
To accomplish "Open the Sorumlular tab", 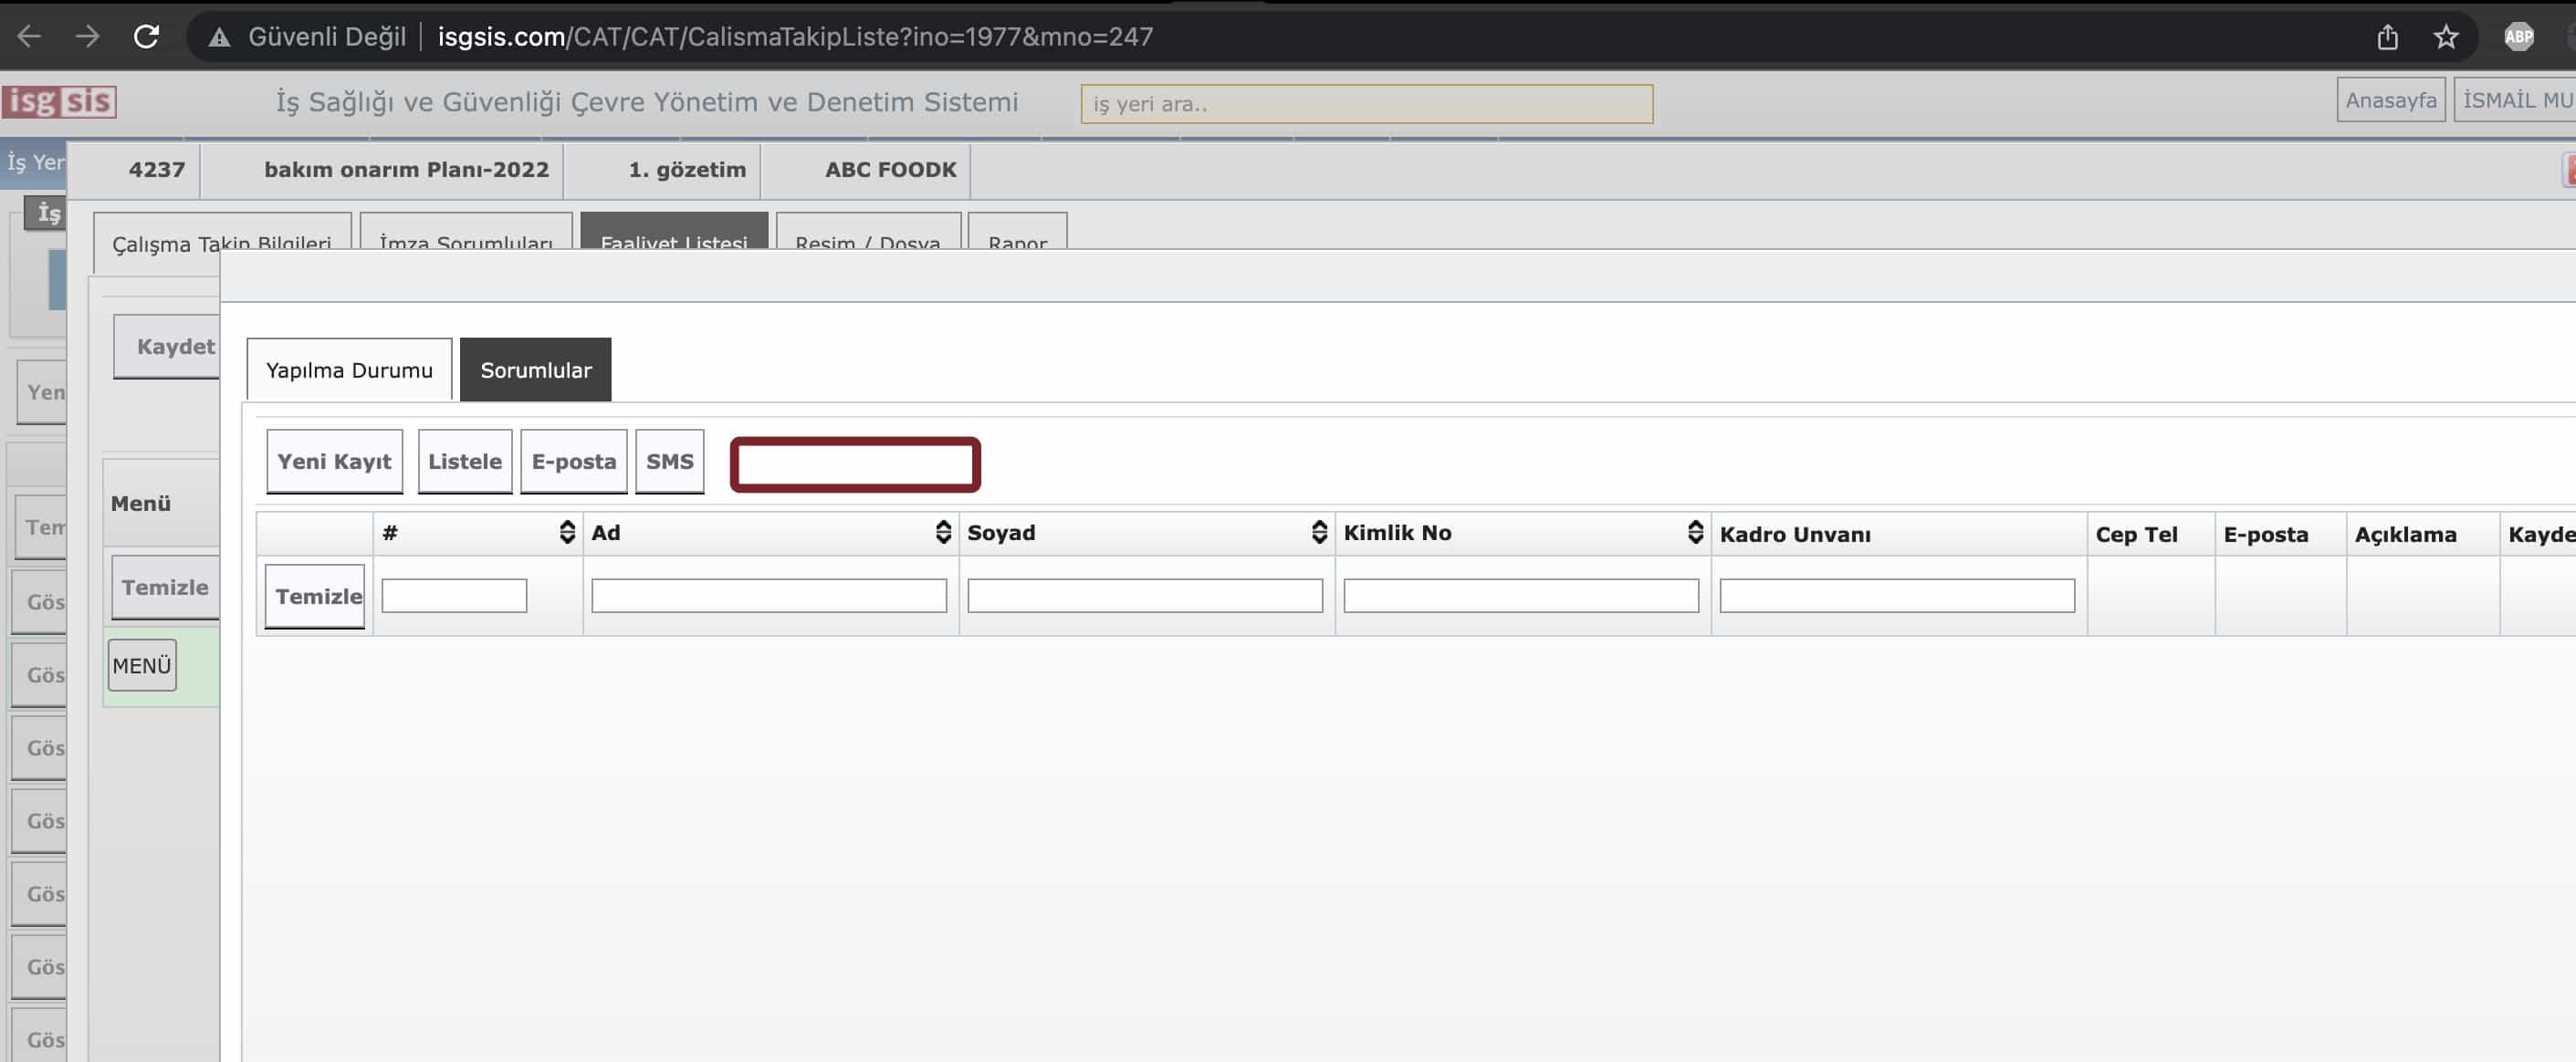I will point(535,370).
